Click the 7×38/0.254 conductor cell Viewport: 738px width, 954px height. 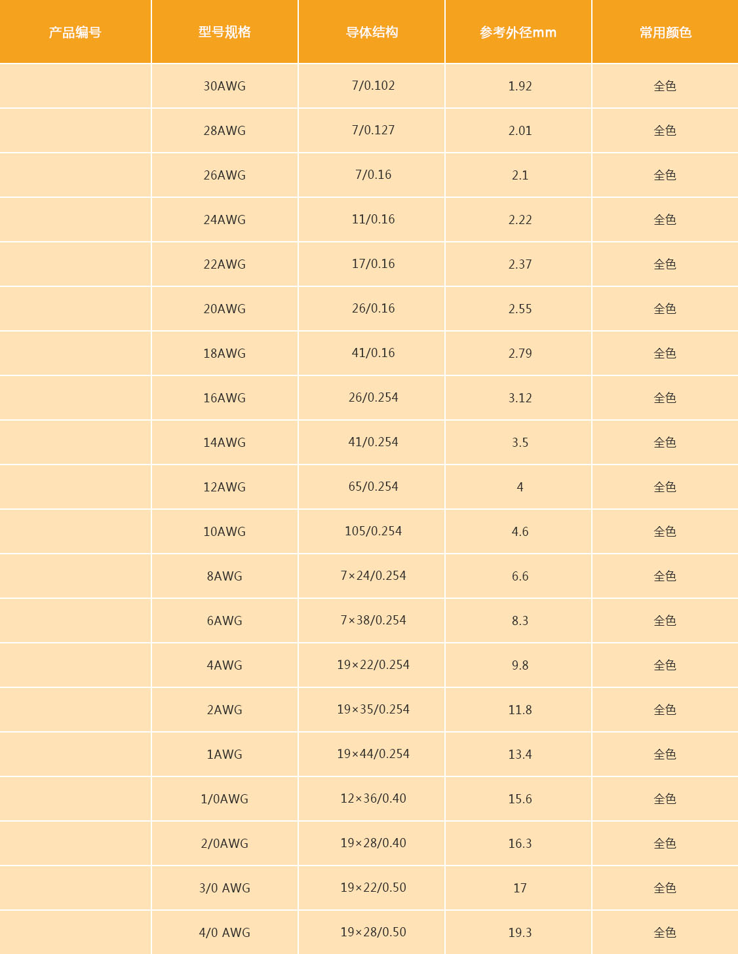click(373, 620)
